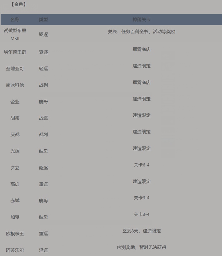Select the ship name 加贺
The image size is (222, 256).
pos(15,217)
